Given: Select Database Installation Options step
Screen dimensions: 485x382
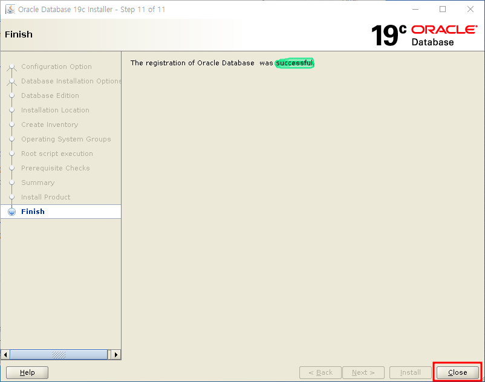Looking at the screenshot, I should click(71, 81).
